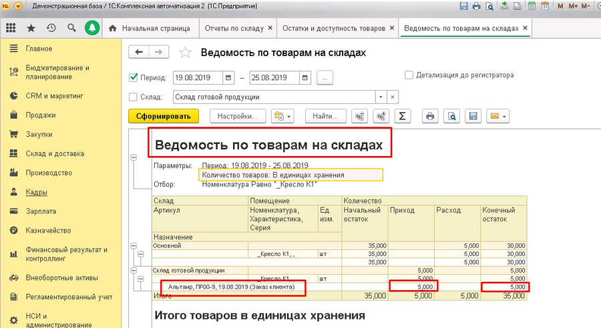Click the Настройки... button

(238, 117)
